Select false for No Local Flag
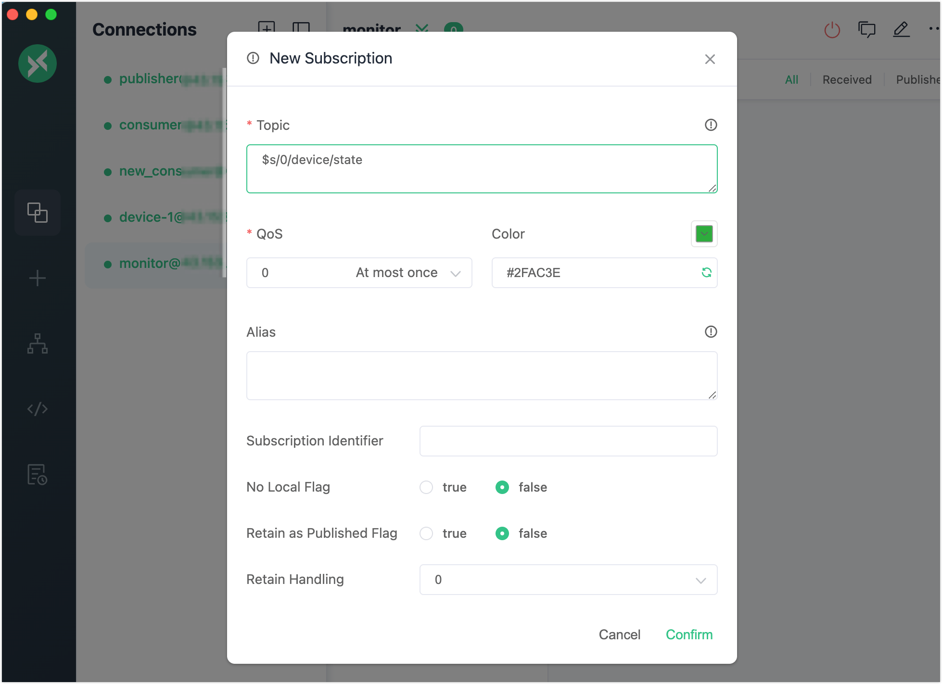The width and height of the screenshot is (942, 684). click(502, 487)
